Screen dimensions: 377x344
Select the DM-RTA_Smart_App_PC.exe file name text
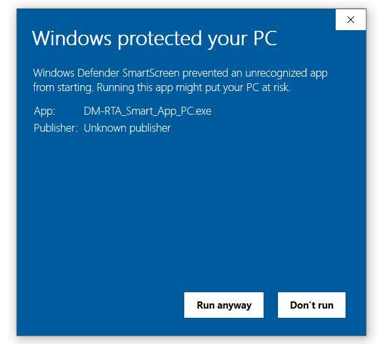148,111
